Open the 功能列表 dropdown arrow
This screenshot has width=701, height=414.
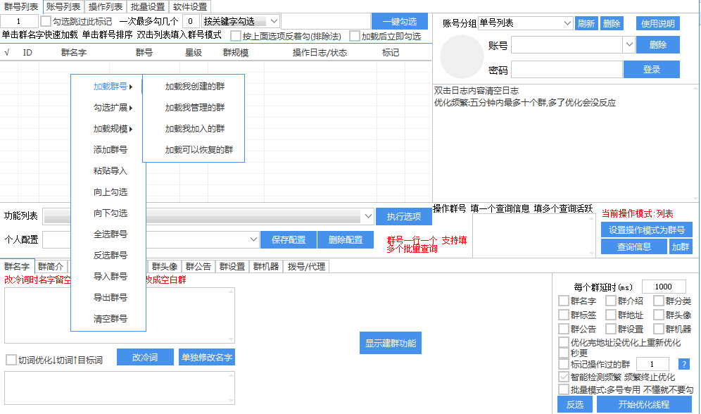point(367,216)
